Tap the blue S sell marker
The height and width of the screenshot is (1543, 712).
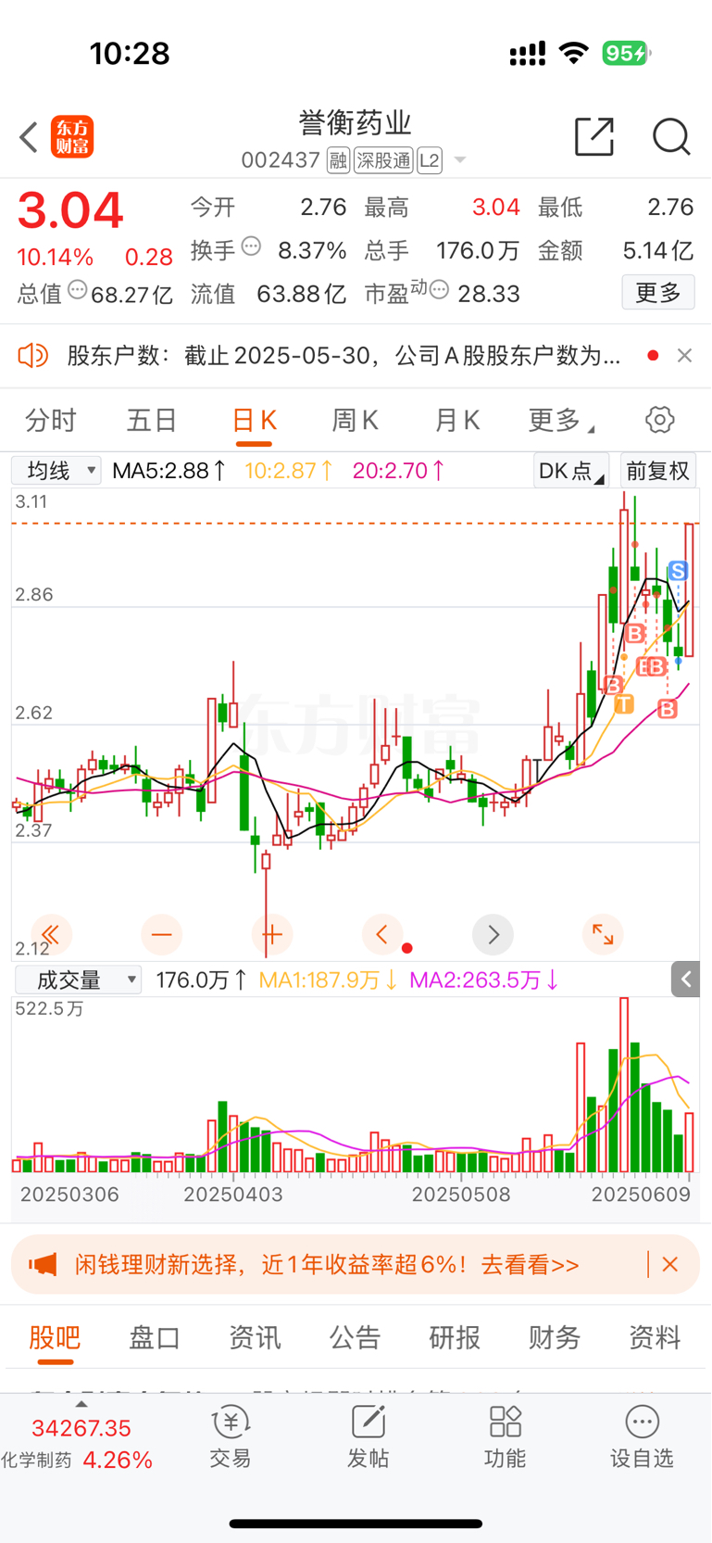[679, 571]
